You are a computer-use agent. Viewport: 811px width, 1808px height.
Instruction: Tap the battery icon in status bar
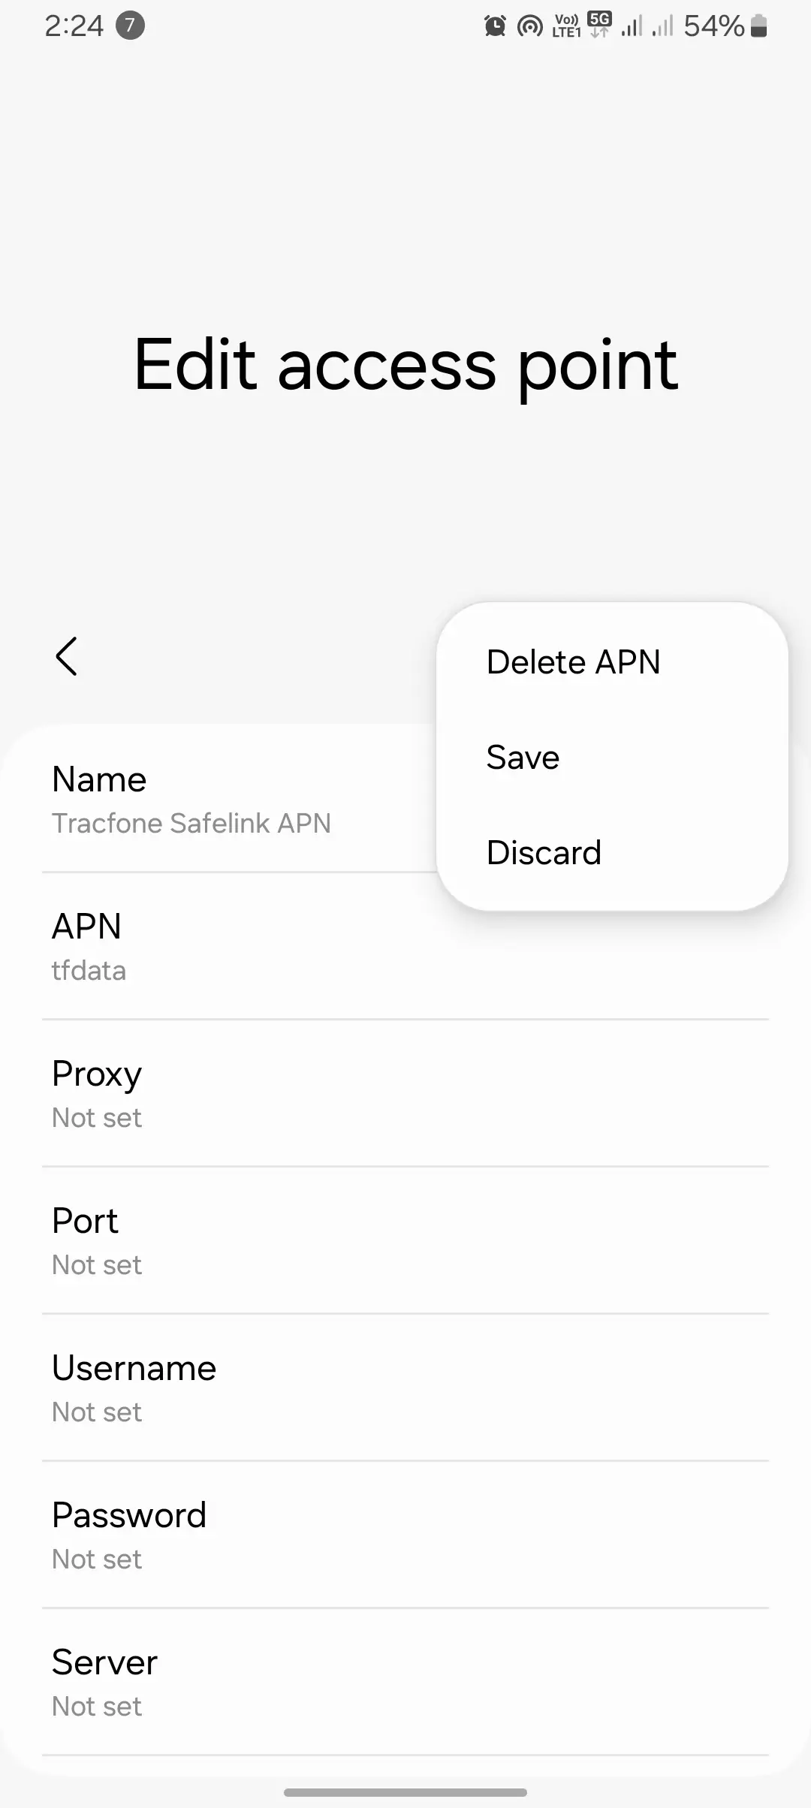[x=758, y=26]
